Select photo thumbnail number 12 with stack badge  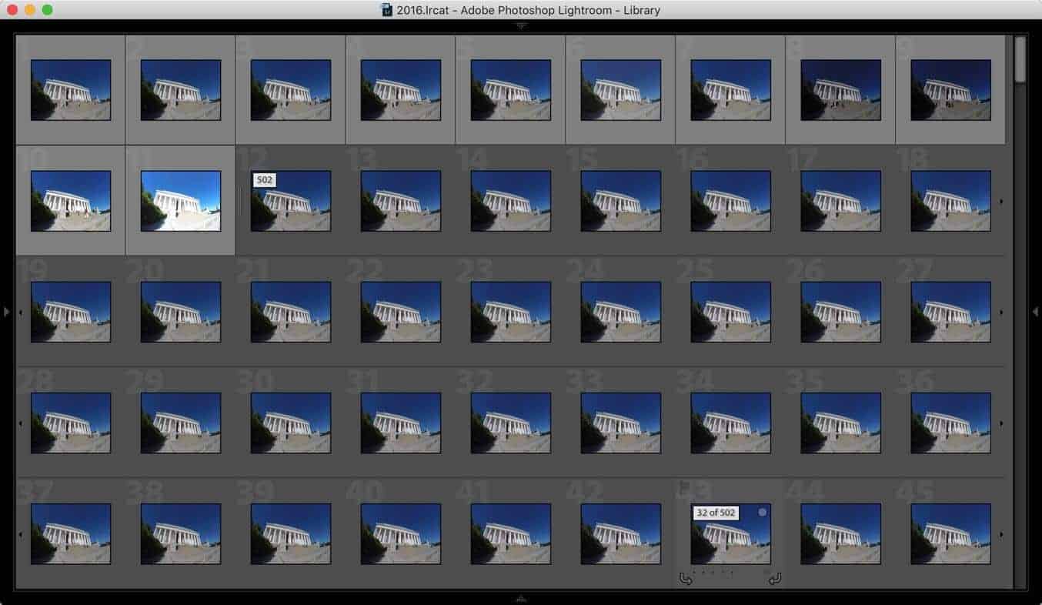pos(291,201)
